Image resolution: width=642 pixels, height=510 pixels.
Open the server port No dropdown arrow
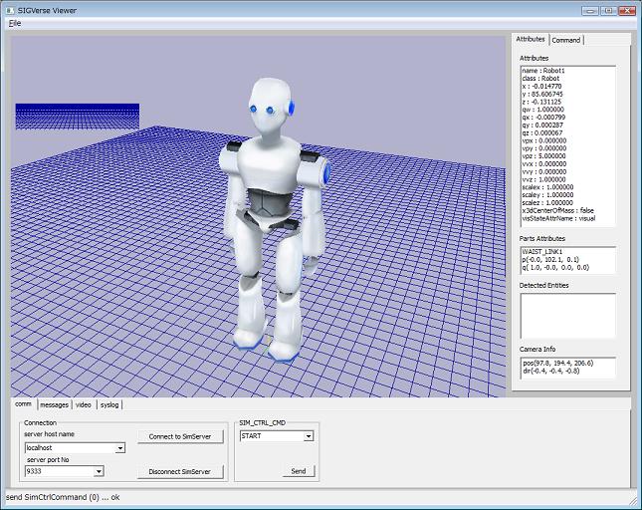click(x=99, y=471)
